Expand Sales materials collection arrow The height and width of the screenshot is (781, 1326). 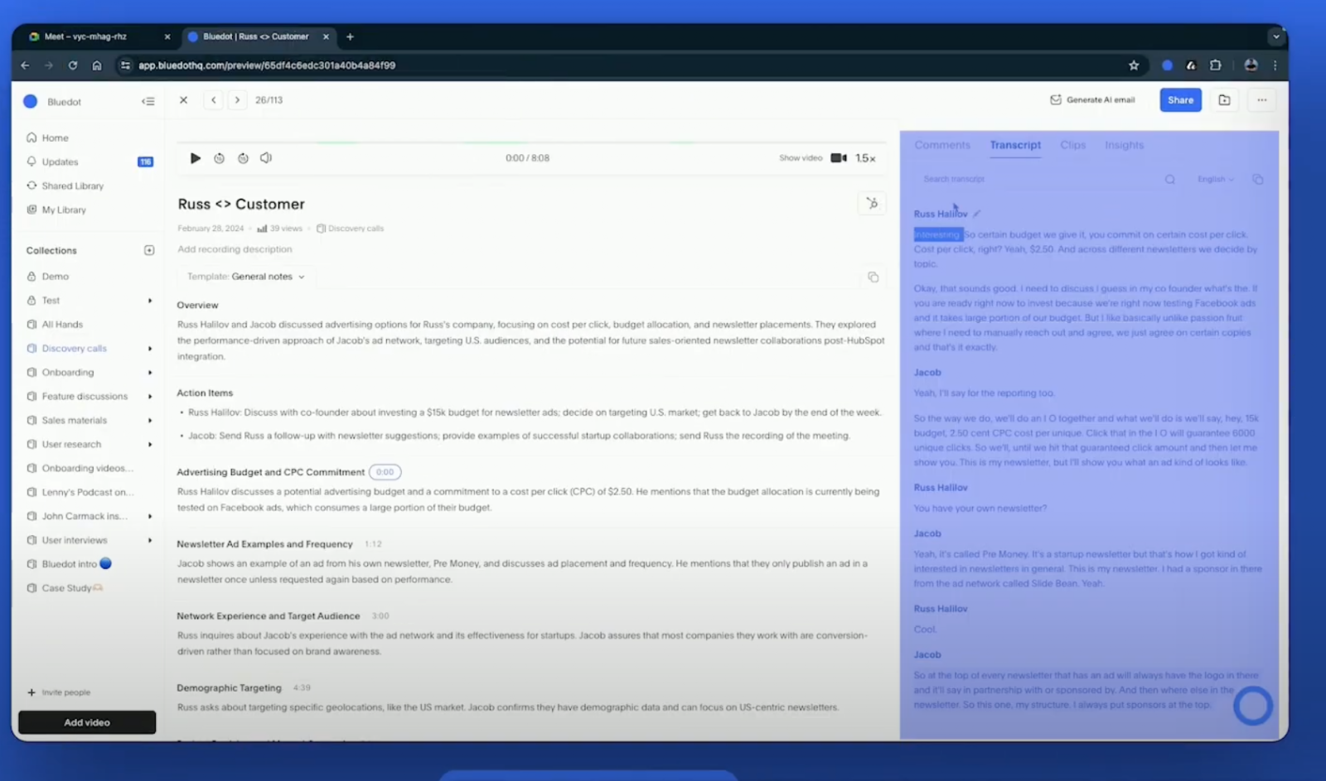(x=150, y=421)
